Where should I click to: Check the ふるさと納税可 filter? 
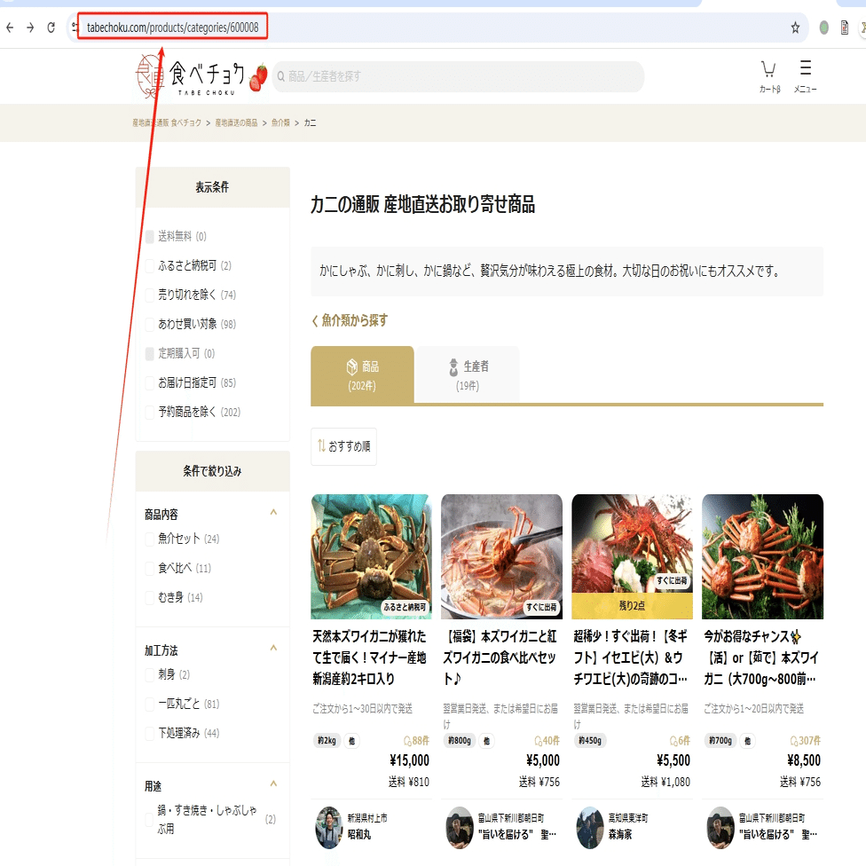tap(150, 265)
